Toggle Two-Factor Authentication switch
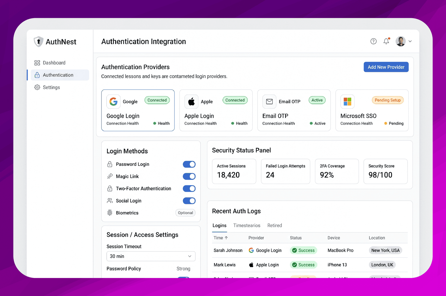This screenshot has height=296, width=446. click(x=189, y=189)
